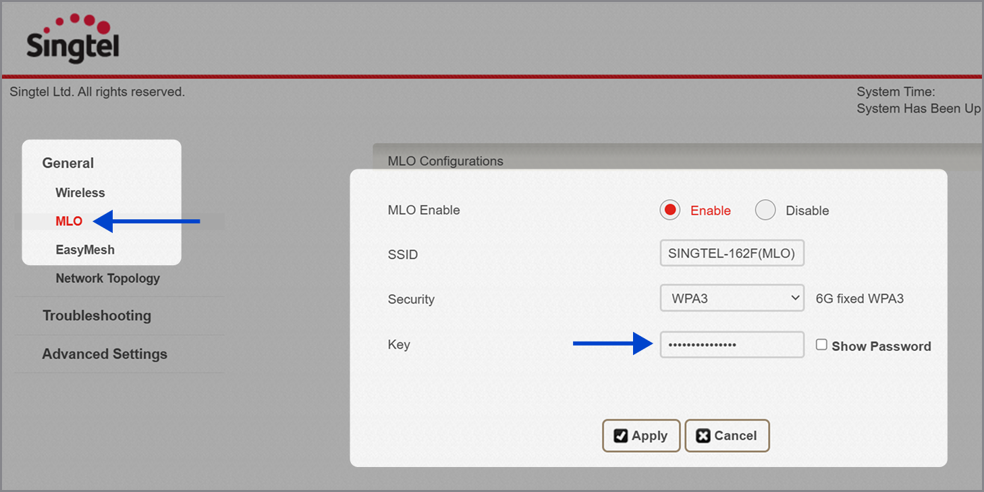
Task: Click the Key password field
Action: tap(732, 344)
